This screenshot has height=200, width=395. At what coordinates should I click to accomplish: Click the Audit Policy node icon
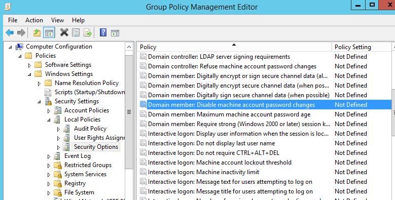tap(67, 129)
